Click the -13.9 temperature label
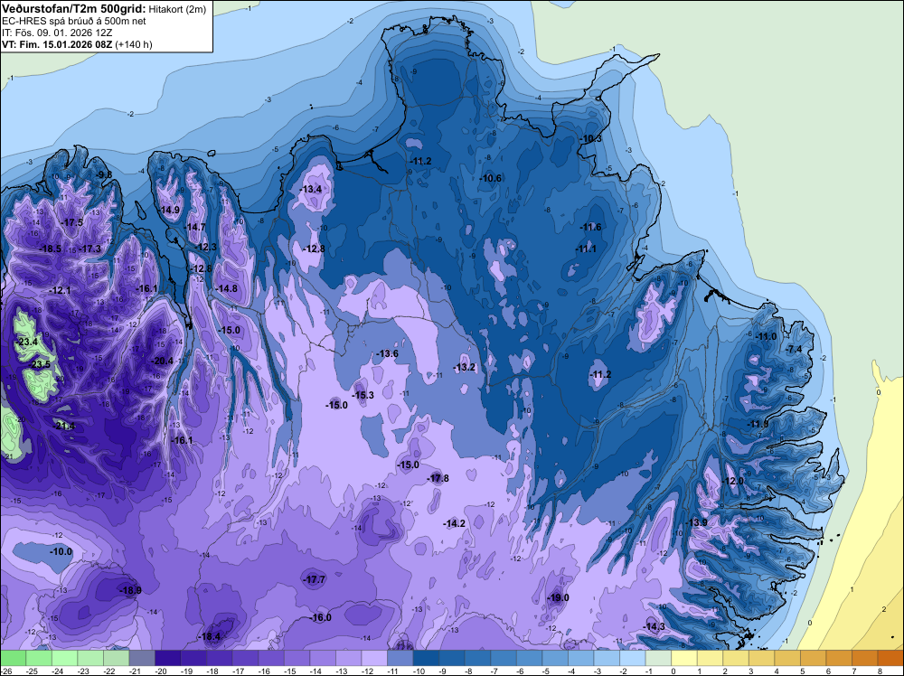 (696, 522)
